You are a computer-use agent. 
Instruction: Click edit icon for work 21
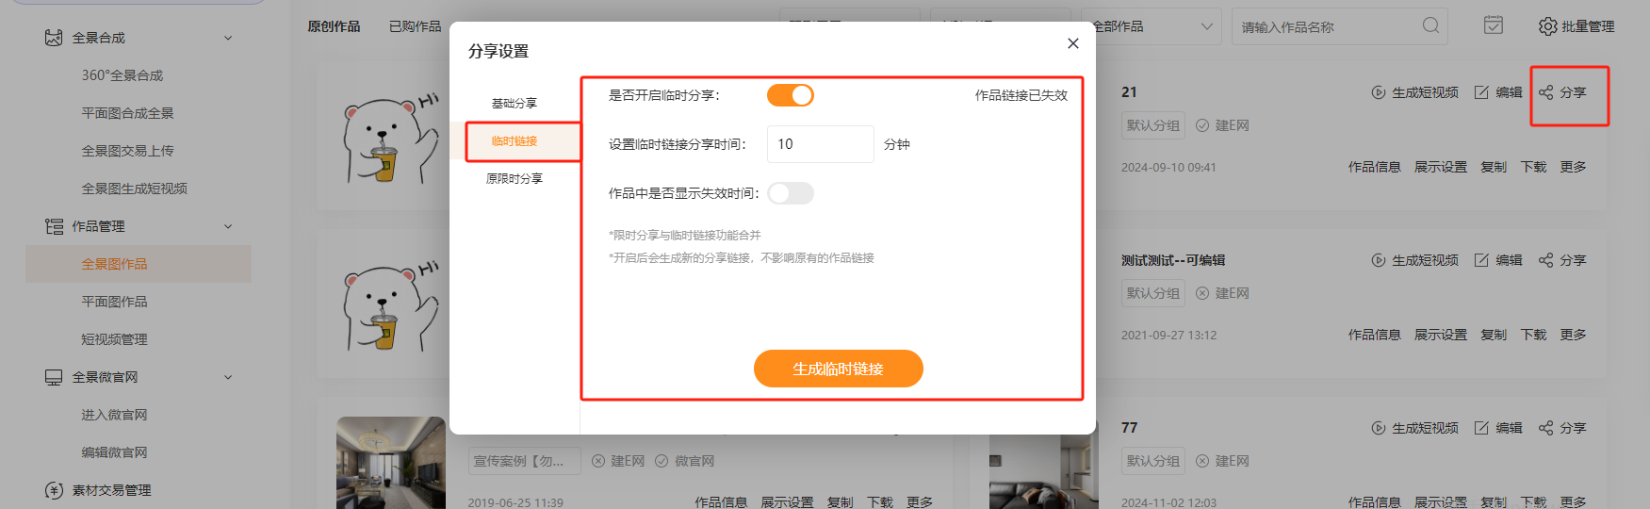click(1481, 92)
